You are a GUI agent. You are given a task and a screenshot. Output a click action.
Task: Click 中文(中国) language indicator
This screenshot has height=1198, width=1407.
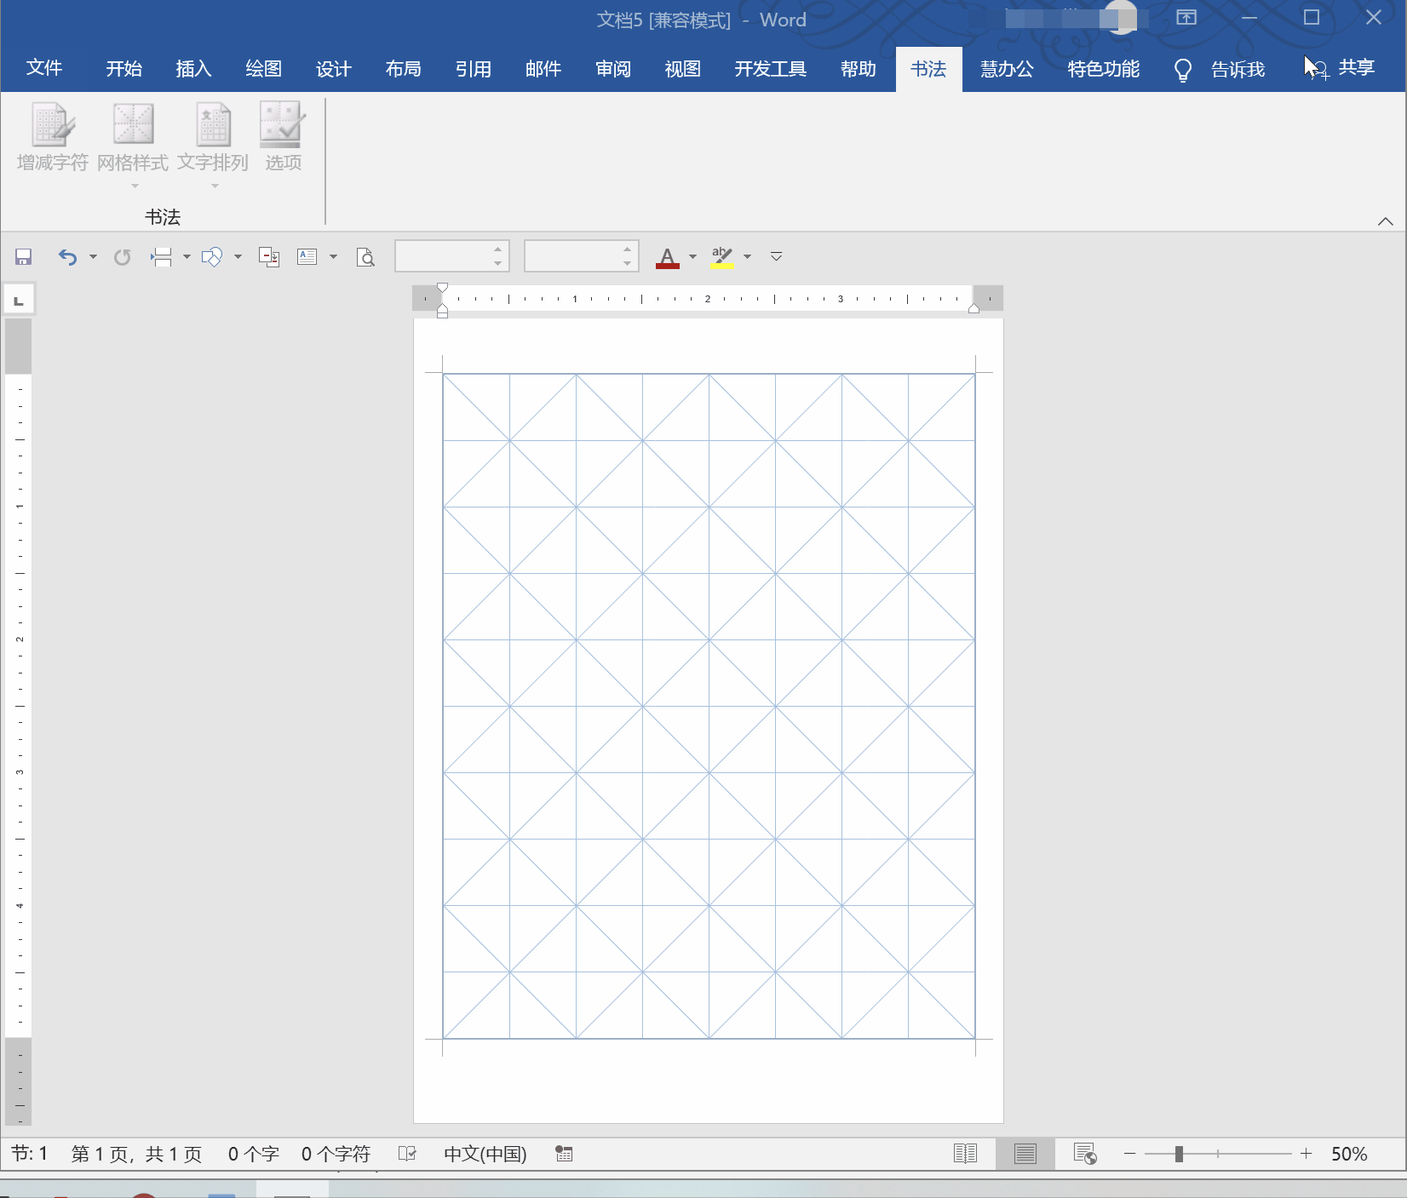(485, 1154)
